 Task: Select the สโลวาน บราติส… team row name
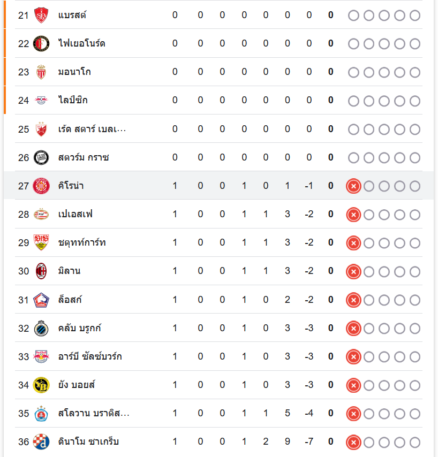(x=93, y=413)
